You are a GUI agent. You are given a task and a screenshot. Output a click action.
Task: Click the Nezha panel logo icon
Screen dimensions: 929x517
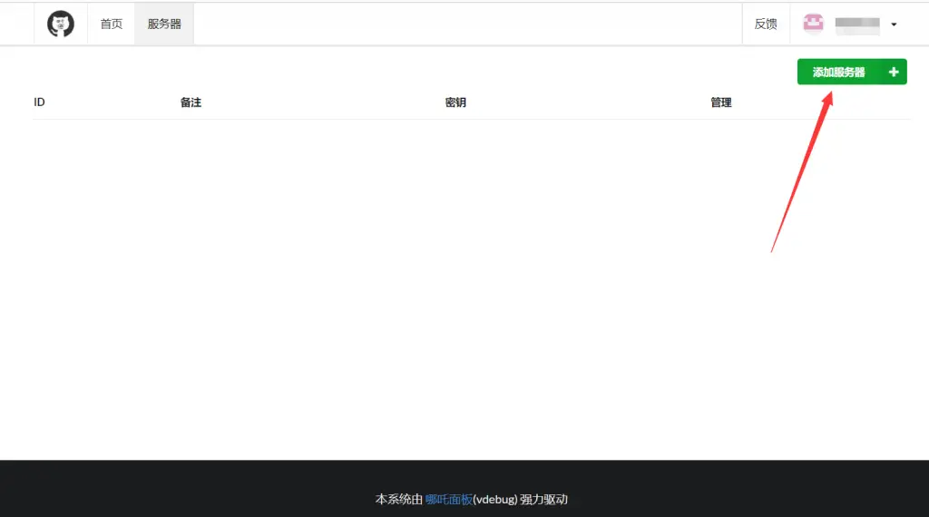61,24
